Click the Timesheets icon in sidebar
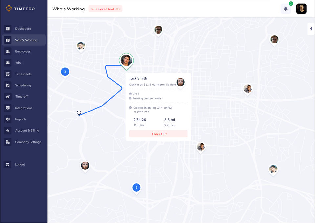The width and height of the screenshot is (315, 223). coord(8,74)
